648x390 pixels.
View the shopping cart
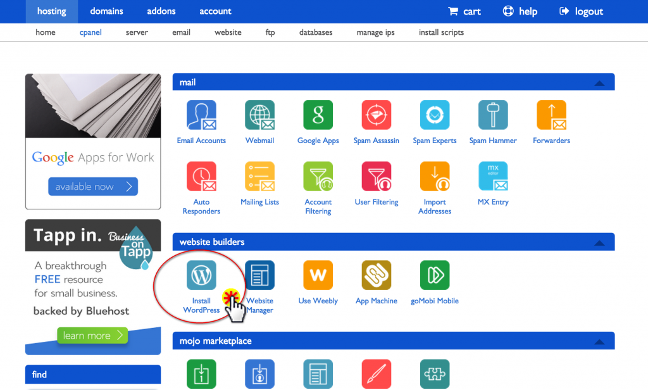click(x=464, y=11)
